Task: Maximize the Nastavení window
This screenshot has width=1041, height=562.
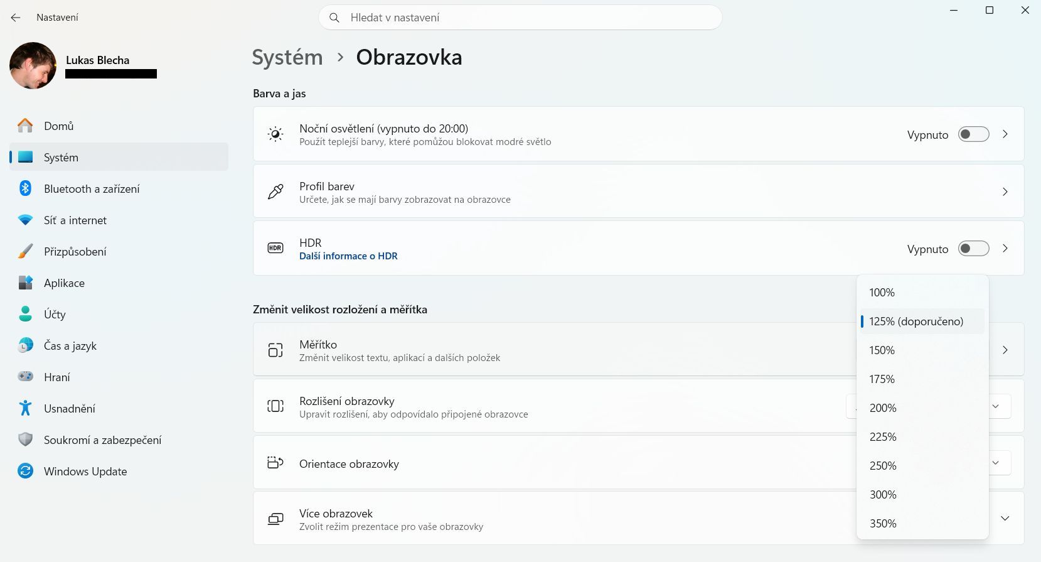Action: (990, 10)
